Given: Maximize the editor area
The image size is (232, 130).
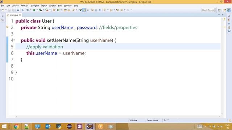Looking at the screenshot, I should [x=223, y=14].
